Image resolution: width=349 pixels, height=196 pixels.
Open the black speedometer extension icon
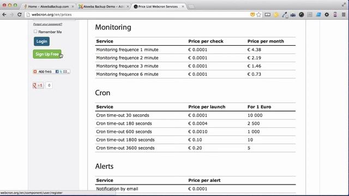click(x=302, y=15)
